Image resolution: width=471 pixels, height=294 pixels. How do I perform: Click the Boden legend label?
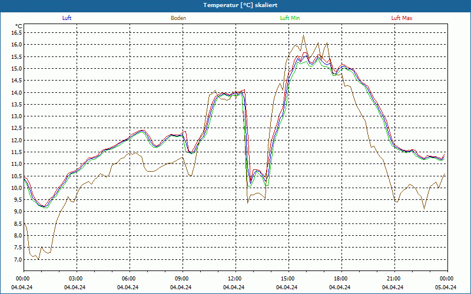coord(178,18)
